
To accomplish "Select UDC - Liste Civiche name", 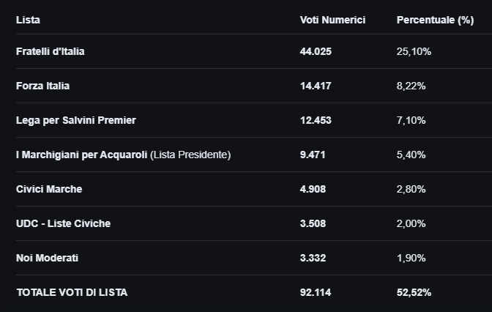I will coord(63,223).
